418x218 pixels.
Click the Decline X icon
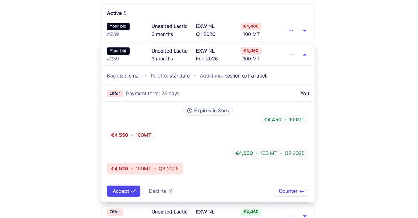click(x=170, y=191)
